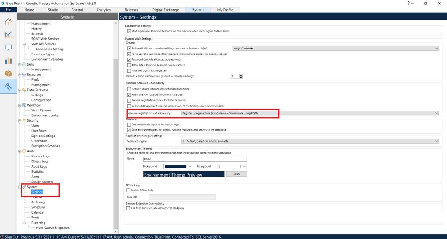Enable Allow latest Runtime Resource screen capture

(x=129, y=65)
